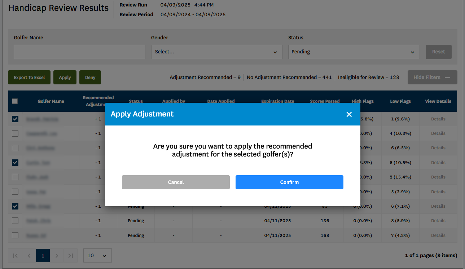Check the second golfer row checkbox
Viewport: 465px width, 269px height.
[15, 133]
